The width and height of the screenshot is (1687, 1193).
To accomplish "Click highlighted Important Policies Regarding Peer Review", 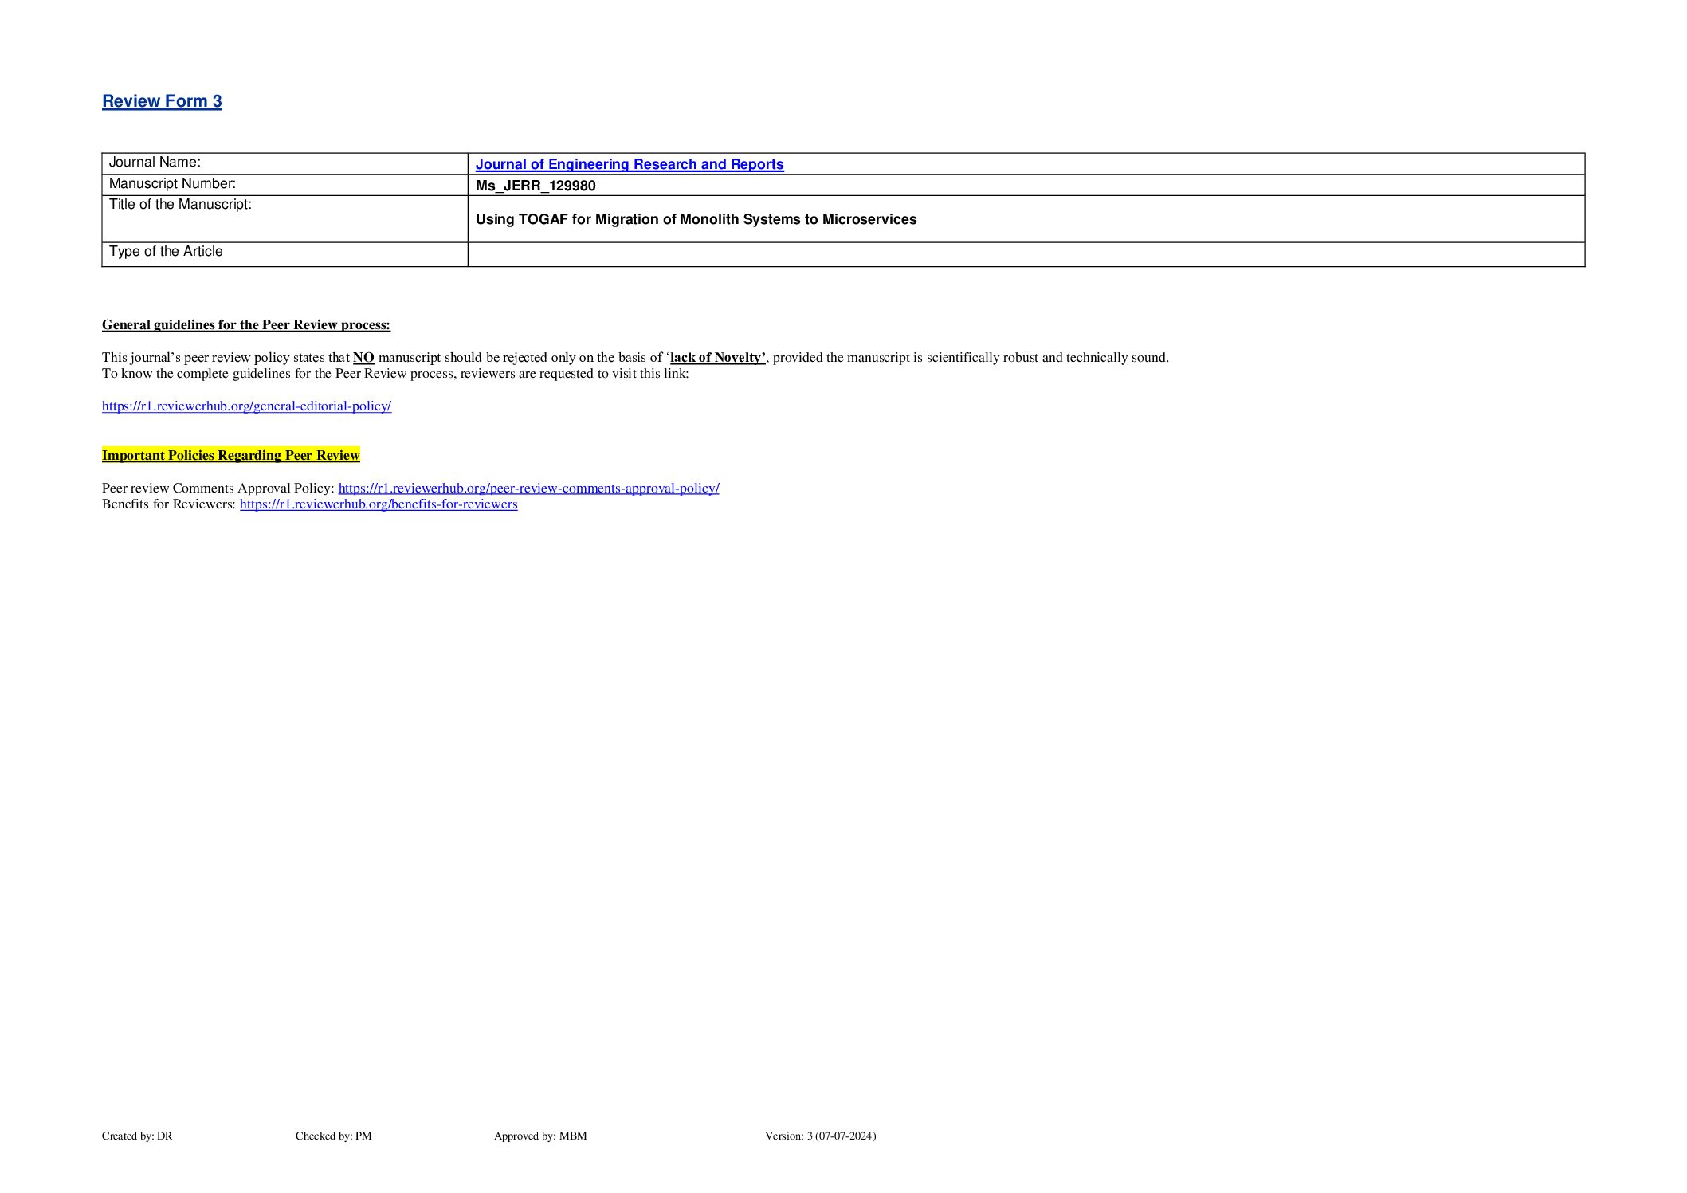I will coord(230,455).
